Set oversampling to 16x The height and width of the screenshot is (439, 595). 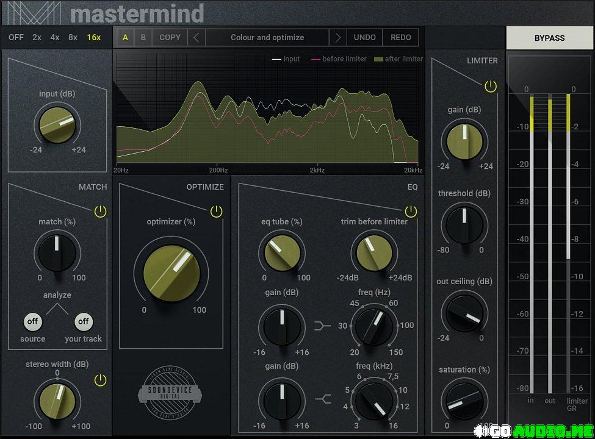[x=94, y=38]
